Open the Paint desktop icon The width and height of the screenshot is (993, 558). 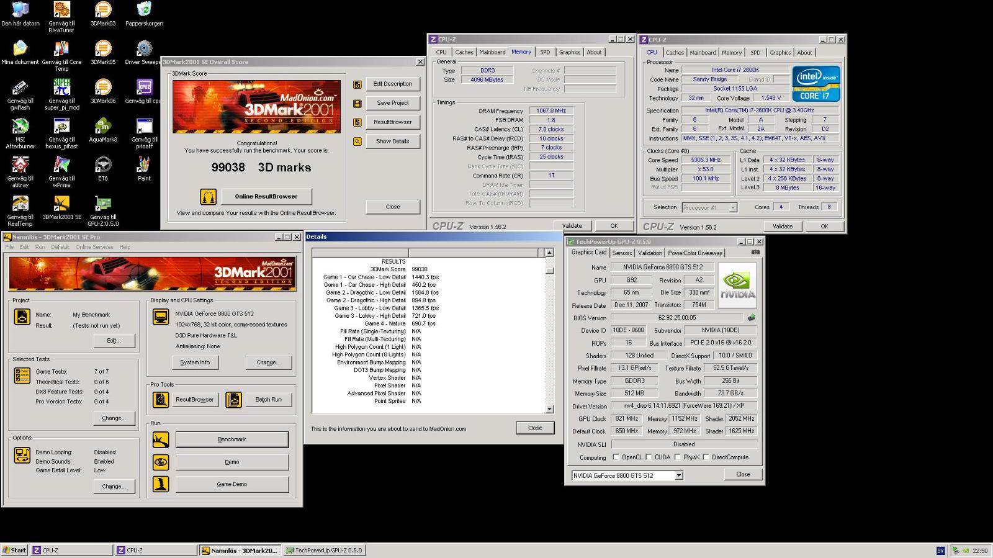tap(144, 169)
